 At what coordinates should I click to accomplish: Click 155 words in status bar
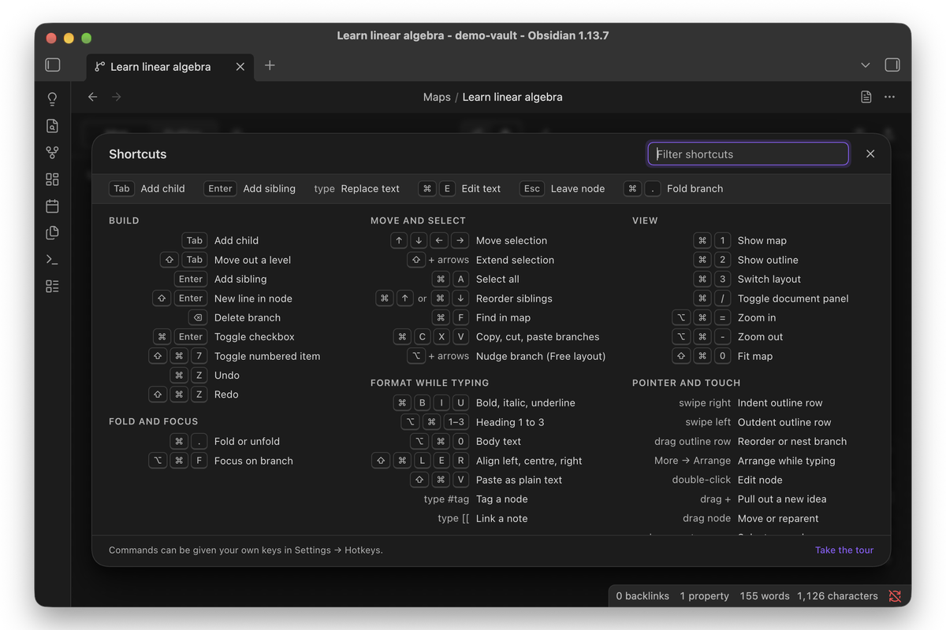click(765, 596)
